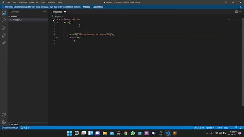
Task: Open Microsoft Teams from the taskbar
Action: tap(154, 133)
